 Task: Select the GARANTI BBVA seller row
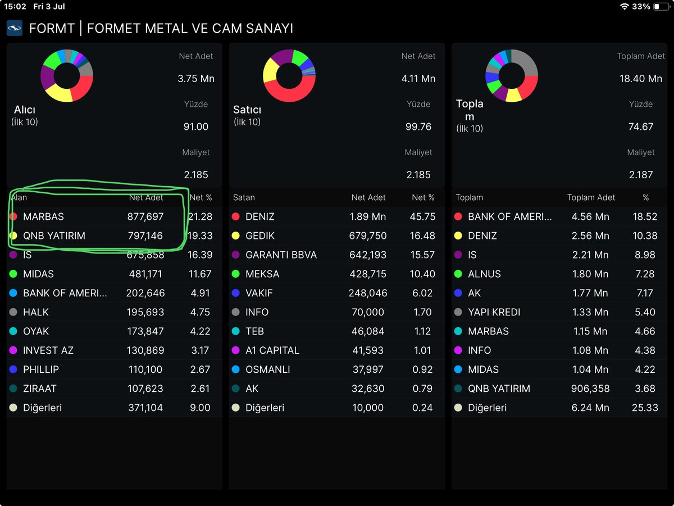point(337,255)
